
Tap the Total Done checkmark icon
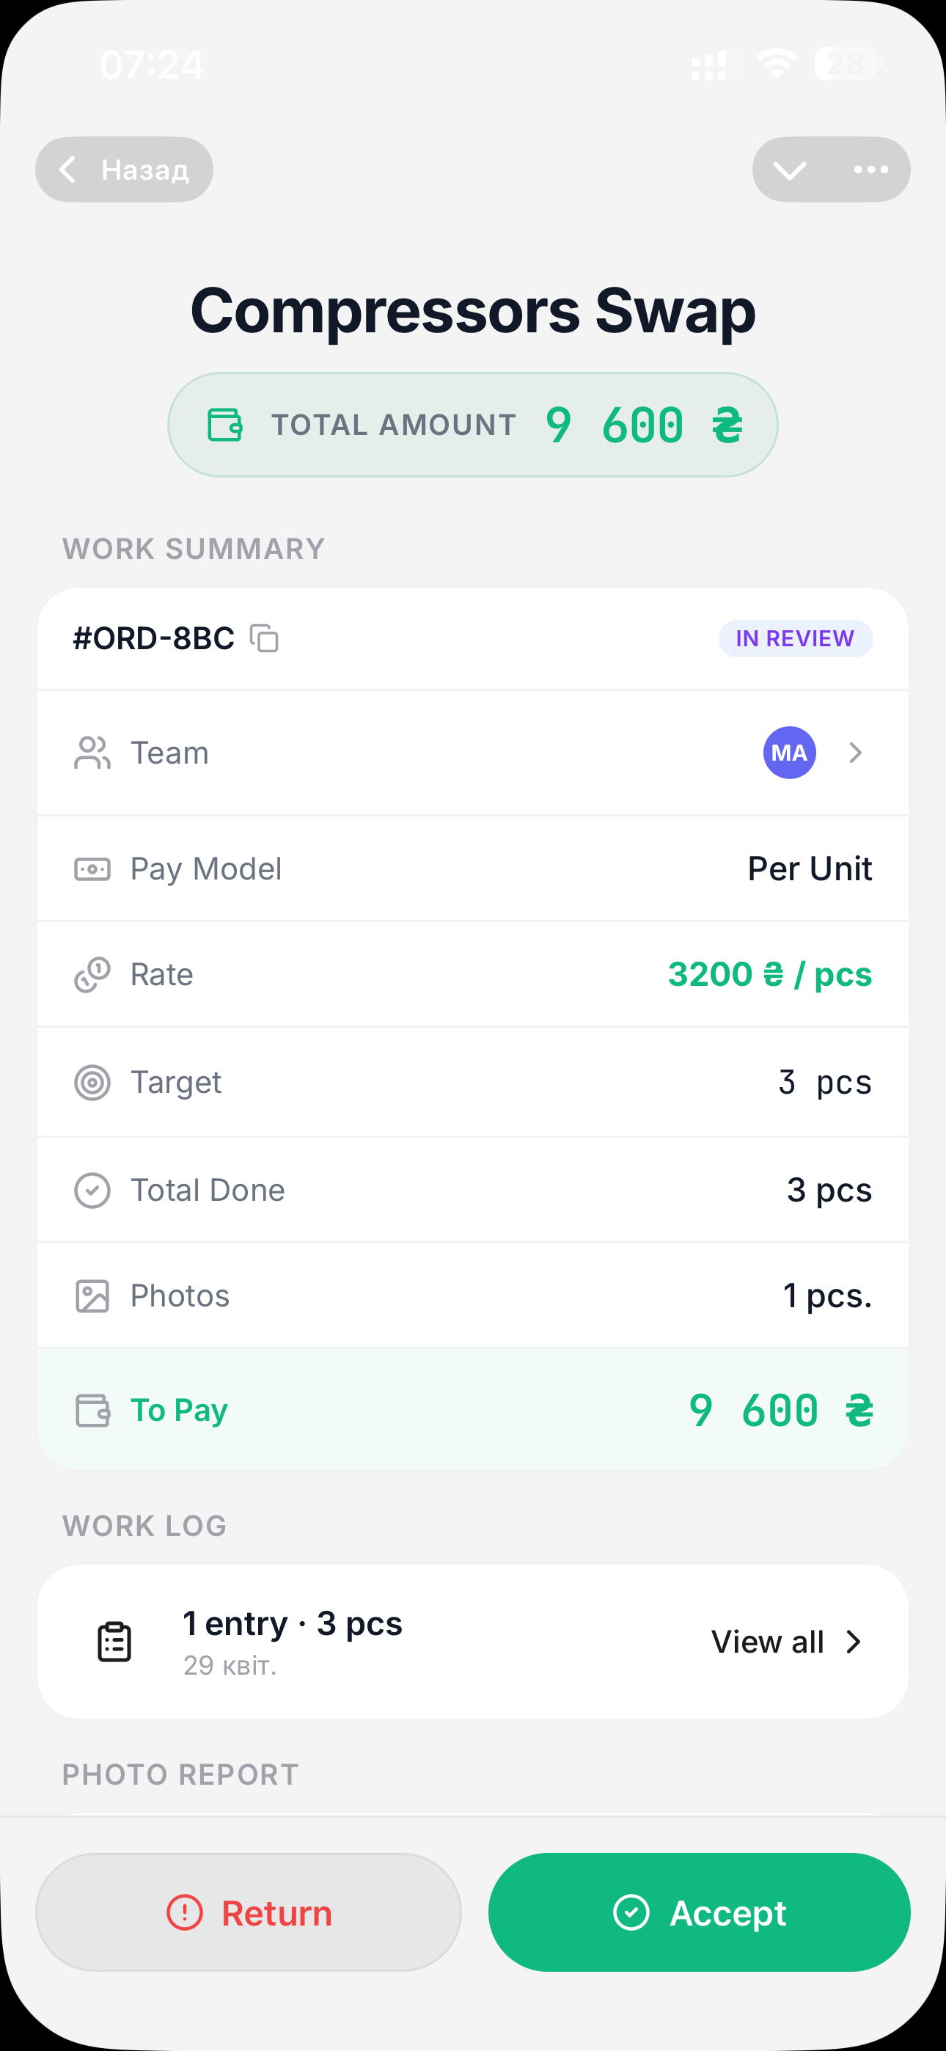92,1191
